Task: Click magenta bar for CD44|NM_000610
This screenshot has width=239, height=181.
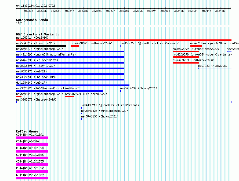Action: 32,145
